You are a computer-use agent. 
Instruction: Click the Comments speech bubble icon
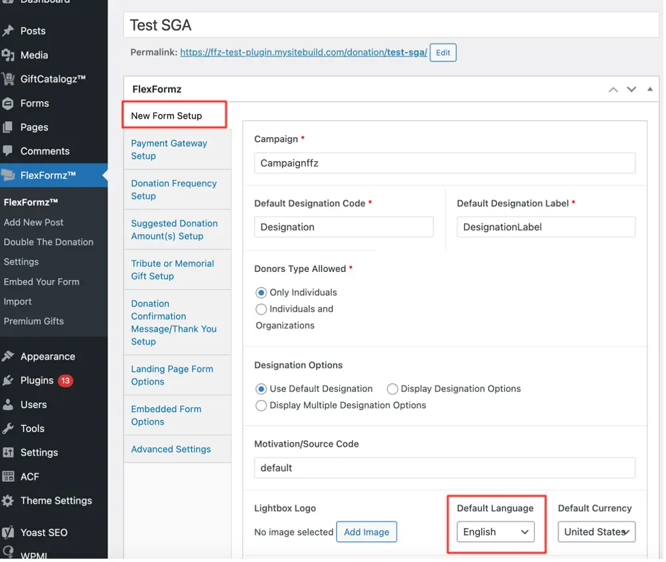click(8, 151)
